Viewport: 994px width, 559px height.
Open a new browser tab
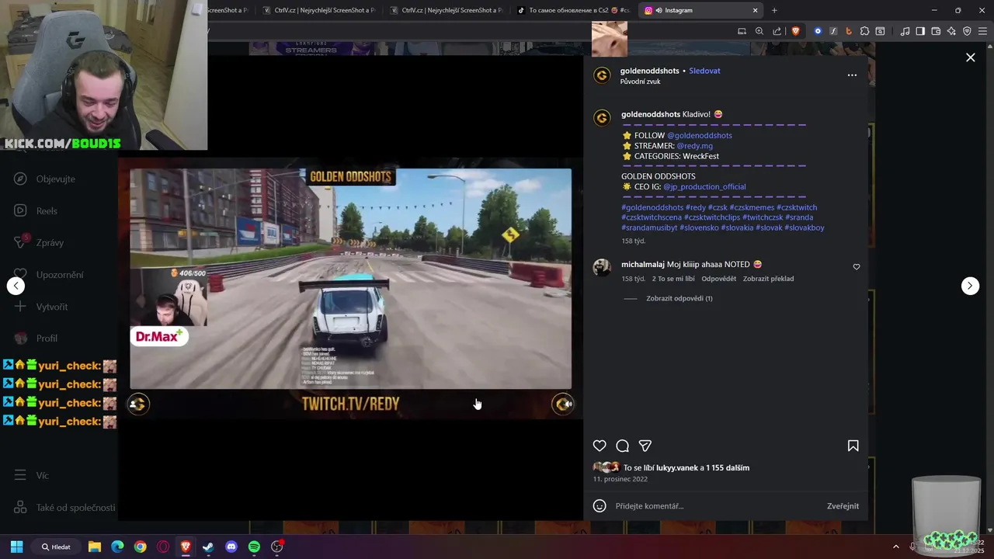tap(774, 10)
